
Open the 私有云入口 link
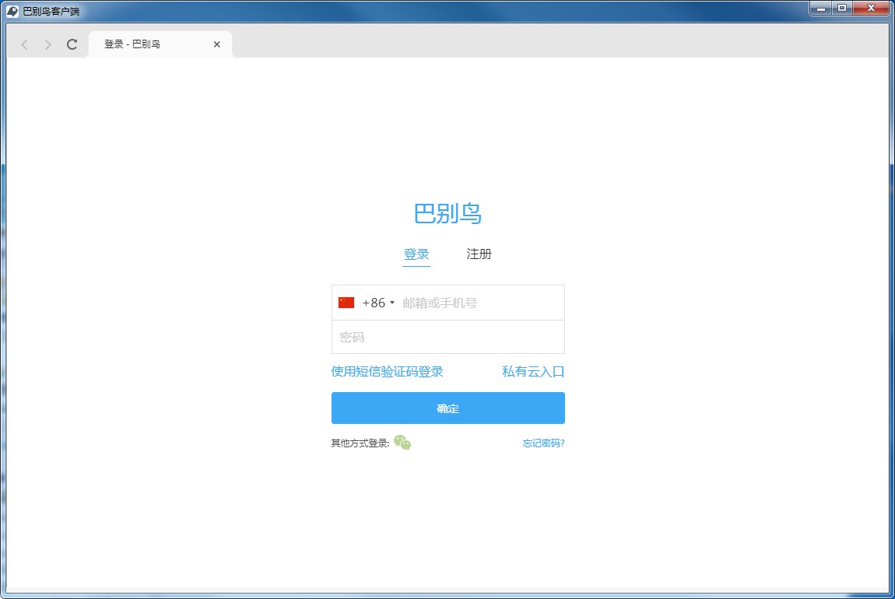(533, 371)
